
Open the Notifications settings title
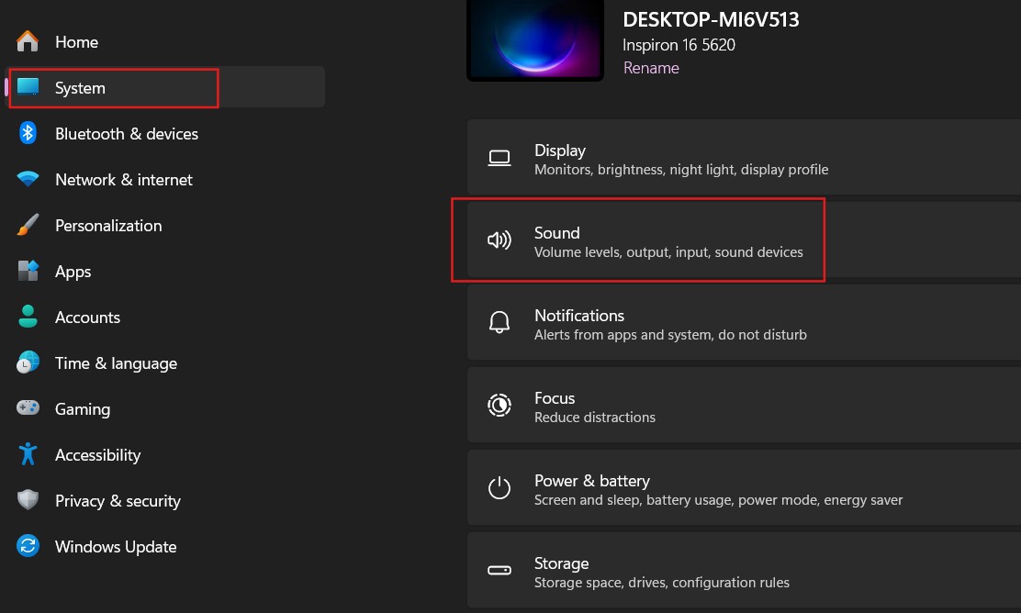coord(579,316)
